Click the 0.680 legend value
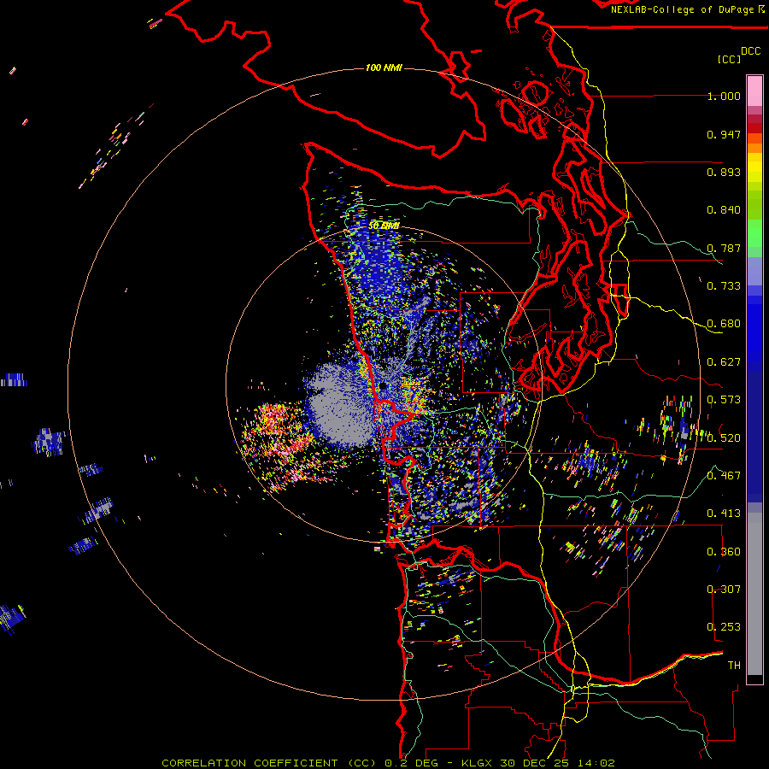 pyautogui.click(x=724, y=324)
